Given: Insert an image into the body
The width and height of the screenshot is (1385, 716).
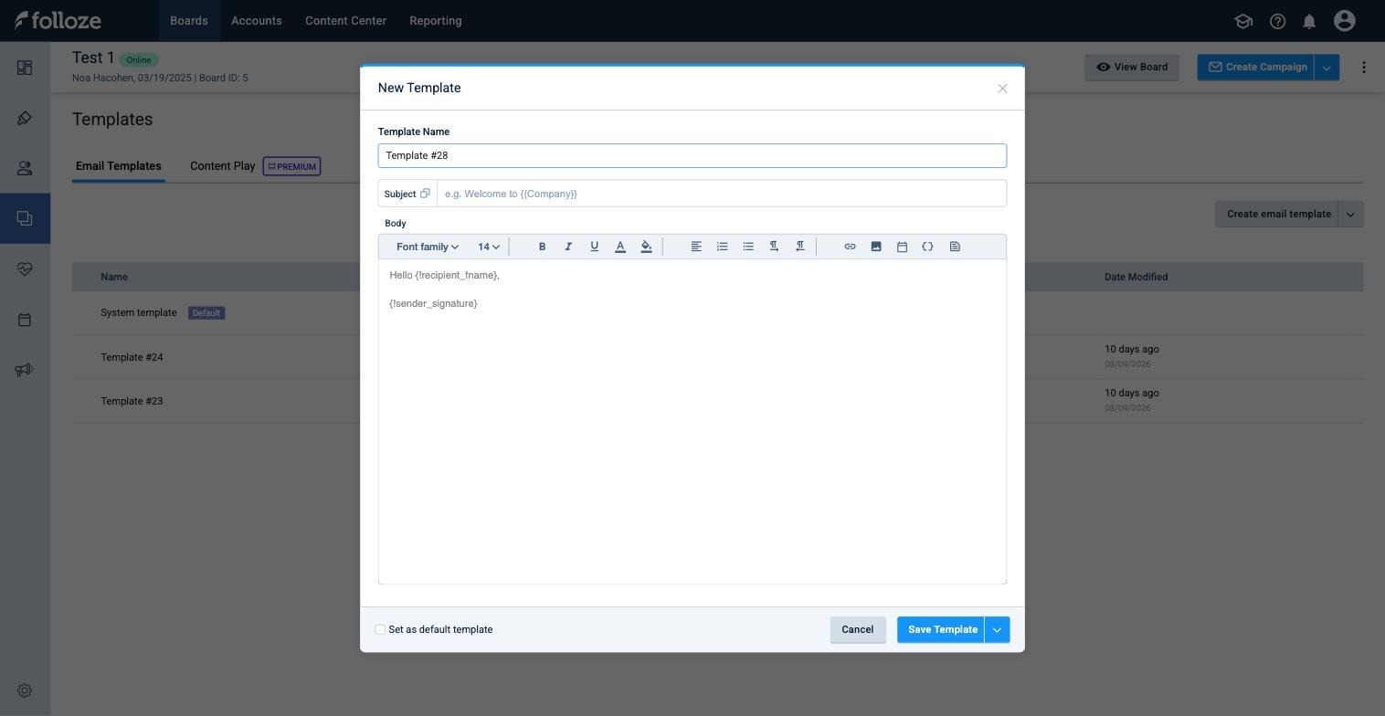Looking at the screenshot, I should [x=875, y=247].
